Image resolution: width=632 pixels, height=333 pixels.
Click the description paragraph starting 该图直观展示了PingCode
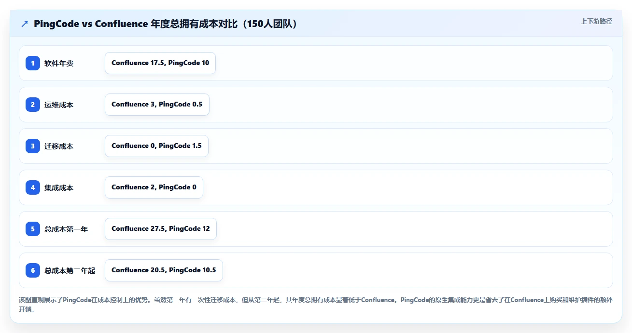coord(316,305)
